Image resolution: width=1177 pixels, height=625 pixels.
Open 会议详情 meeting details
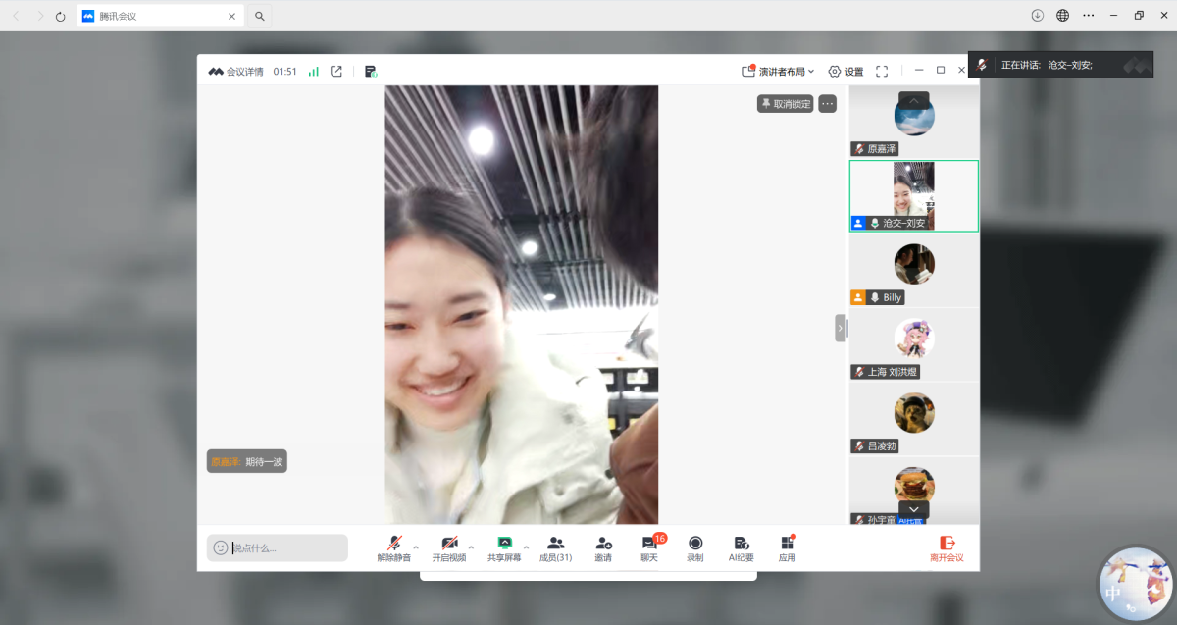[236, 72]
